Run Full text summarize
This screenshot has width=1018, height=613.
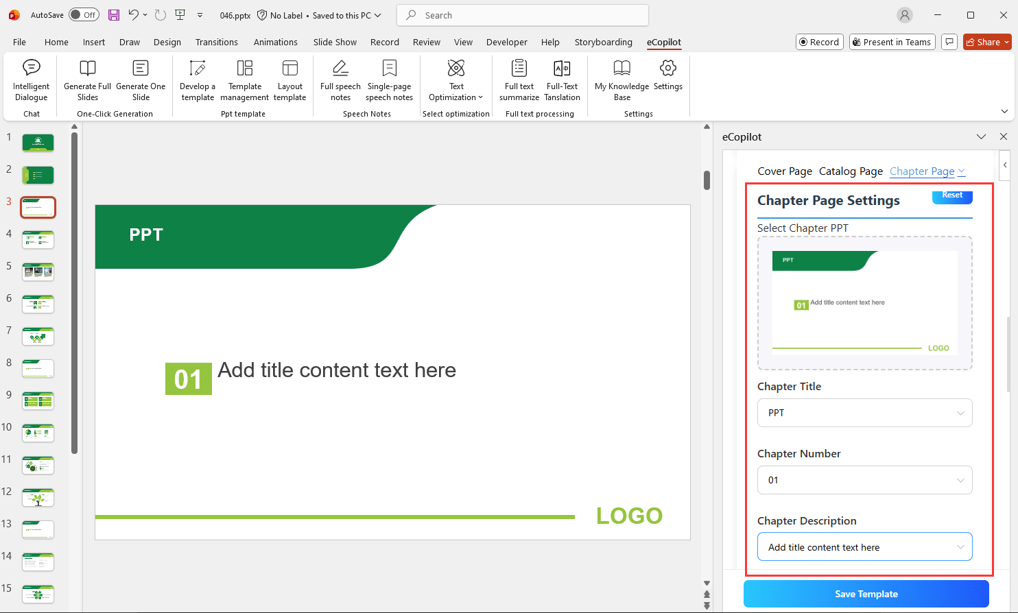pyautogui.click(x=519, y=80)
